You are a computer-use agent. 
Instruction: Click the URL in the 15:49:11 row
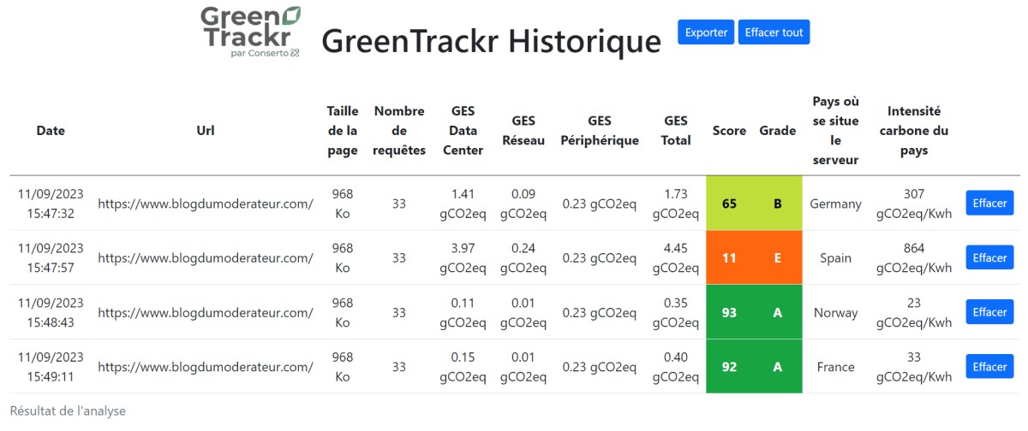click(205, 367)
